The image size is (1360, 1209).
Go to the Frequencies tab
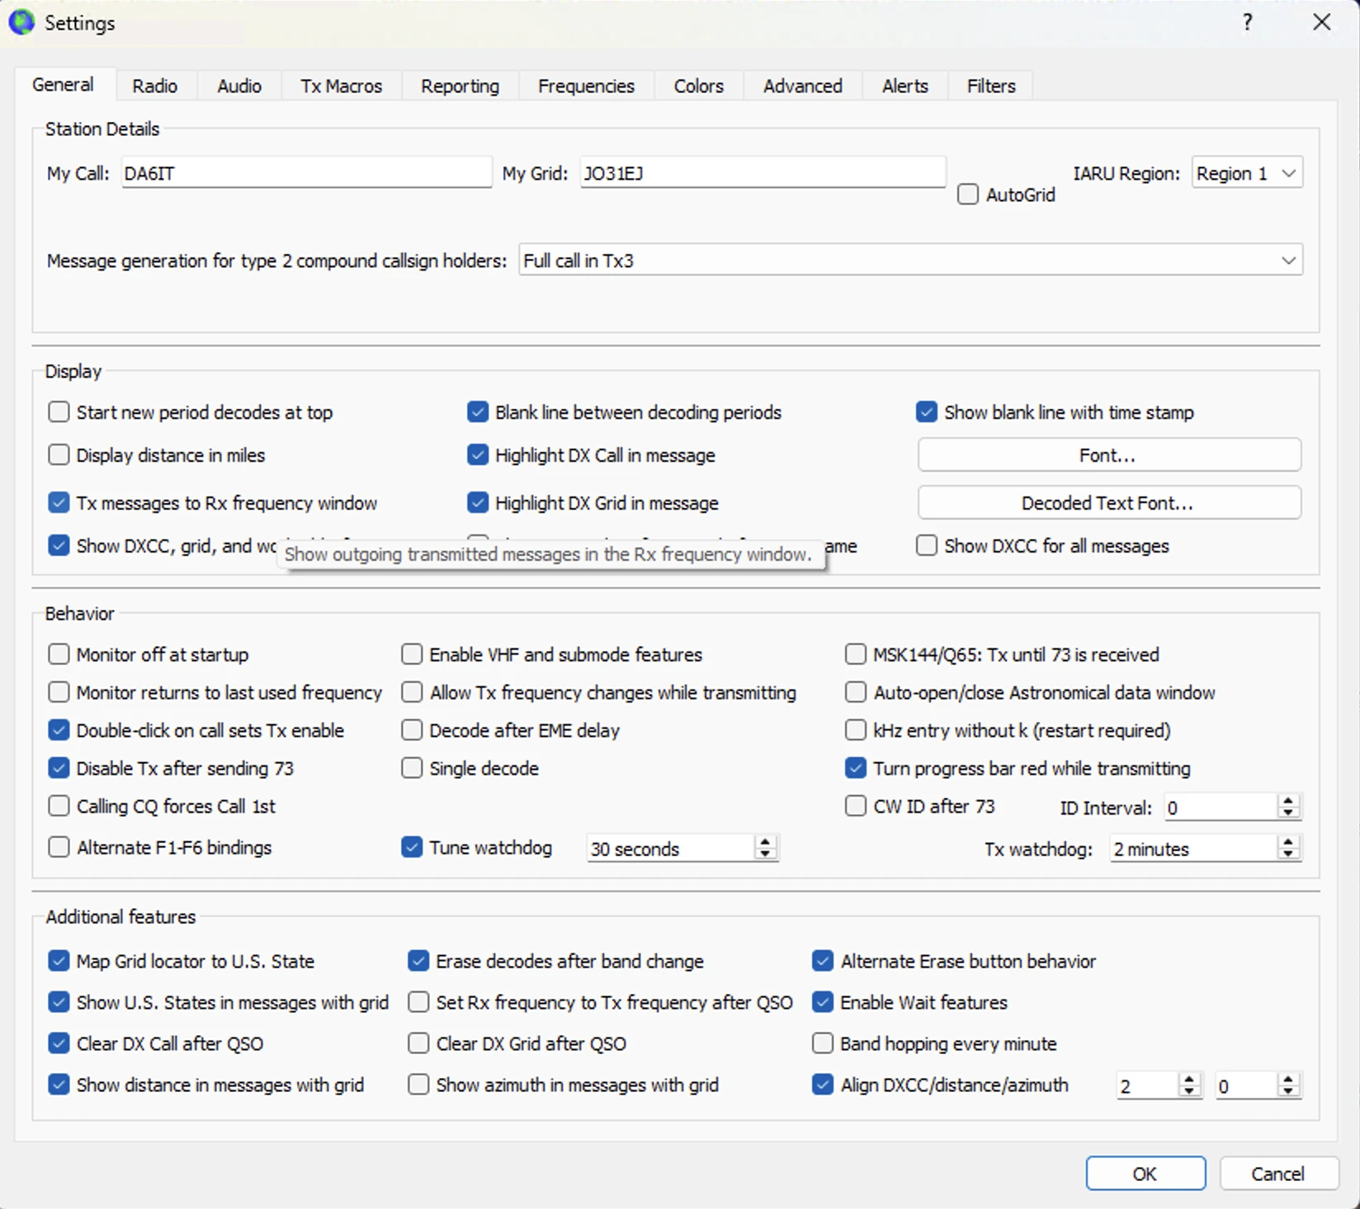(586, 86)
